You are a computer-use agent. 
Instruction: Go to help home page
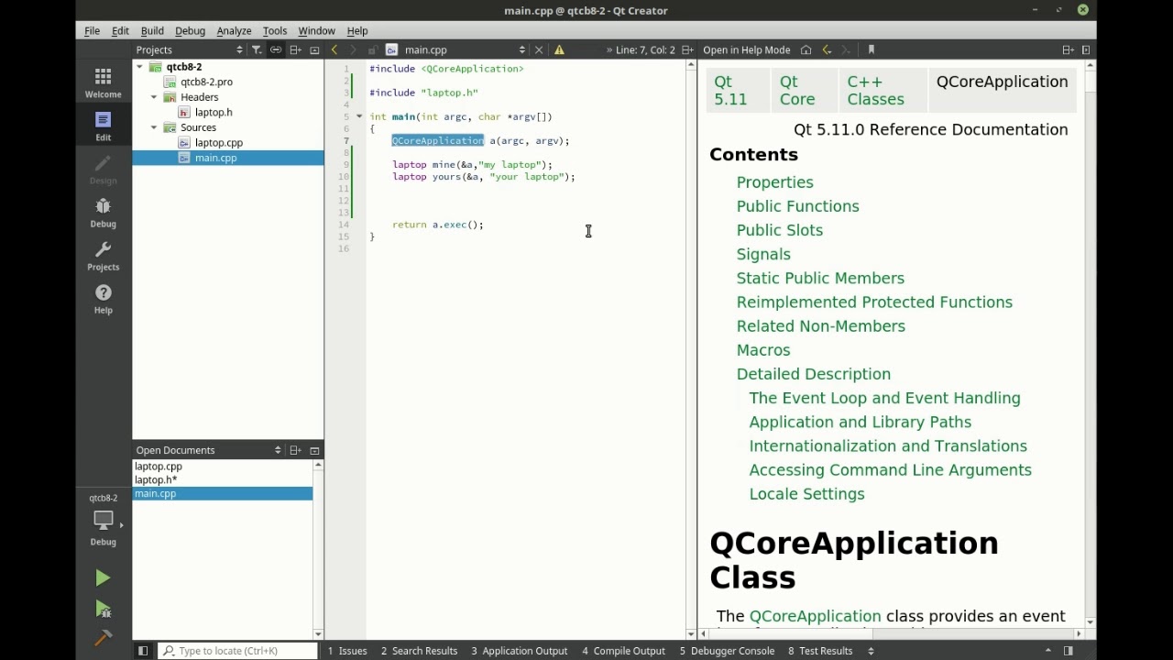click(x=806, y=49)
